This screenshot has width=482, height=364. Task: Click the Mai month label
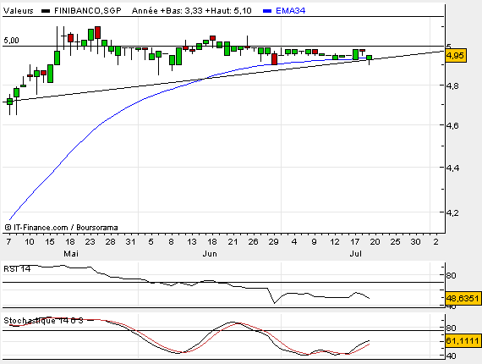[71, 254]
